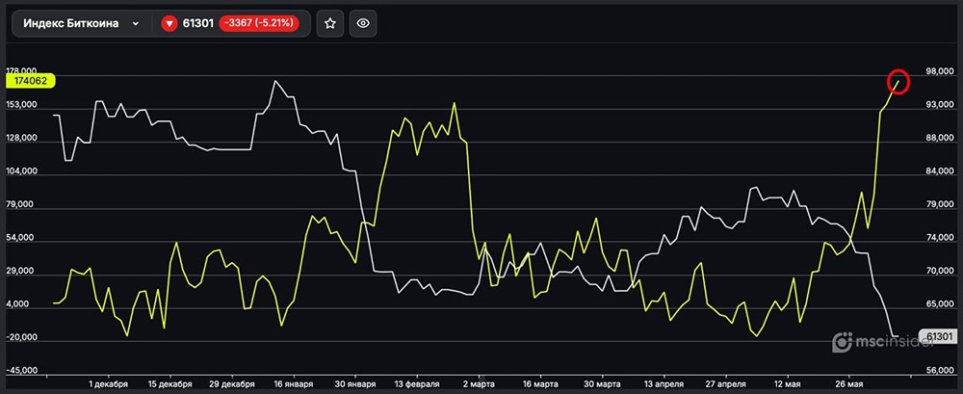Click the 29 декабря date label
The image size is (963, 394).
[231, 384]
